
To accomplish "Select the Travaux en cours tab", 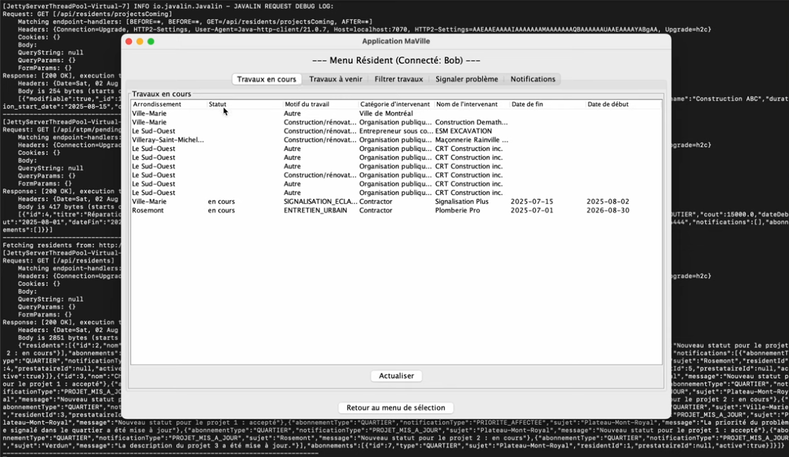I will [267, 79].
